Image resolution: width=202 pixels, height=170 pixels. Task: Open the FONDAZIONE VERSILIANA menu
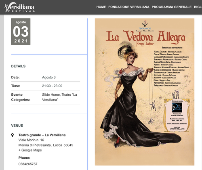(129, 7)
